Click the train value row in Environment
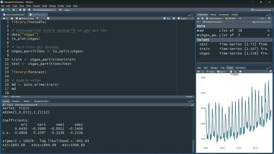This screenshot has height=154, width=274. [234, 49]
